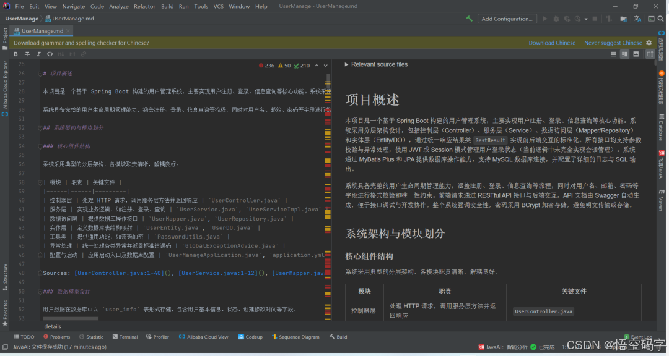Click the Search Everywhere magnifier icon

pyautogui.click(x=660, y=19)
